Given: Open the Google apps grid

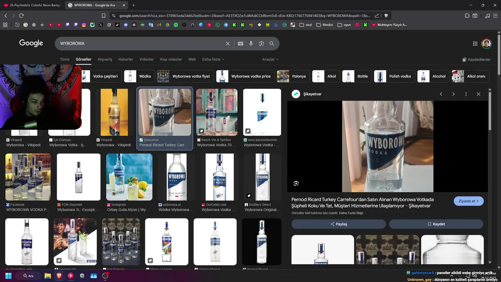Looking at the screenshot, I should 475,43.
